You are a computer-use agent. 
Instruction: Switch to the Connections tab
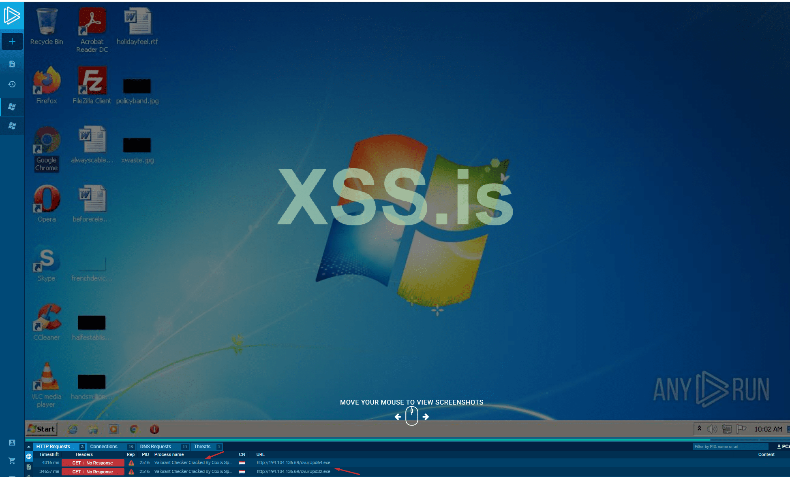tap(104, 447)
